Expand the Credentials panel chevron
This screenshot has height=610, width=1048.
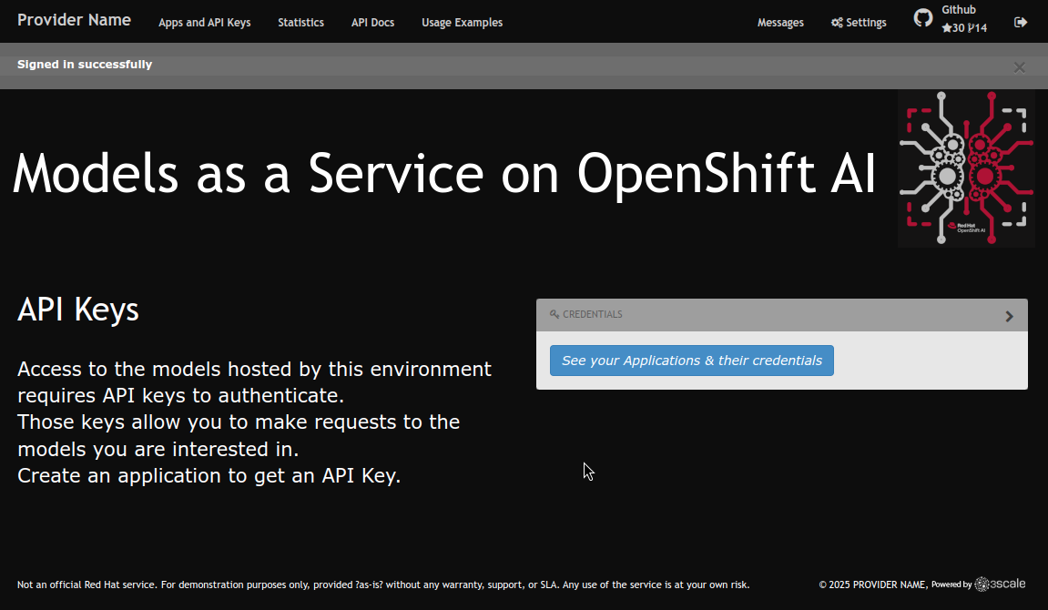(x=1009, y=316)
